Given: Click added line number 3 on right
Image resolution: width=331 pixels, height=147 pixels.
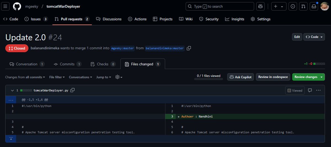Looking at the screenshot, I should tap(170, 116).
